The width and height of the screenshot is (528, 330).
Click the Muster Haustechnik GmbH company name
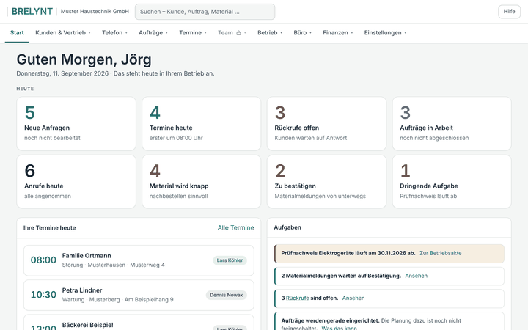point(95,12)
